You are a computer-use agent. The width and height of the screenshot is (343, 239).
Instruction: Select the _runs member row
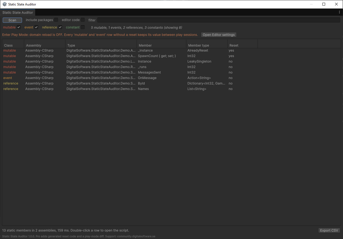(171, 67)
